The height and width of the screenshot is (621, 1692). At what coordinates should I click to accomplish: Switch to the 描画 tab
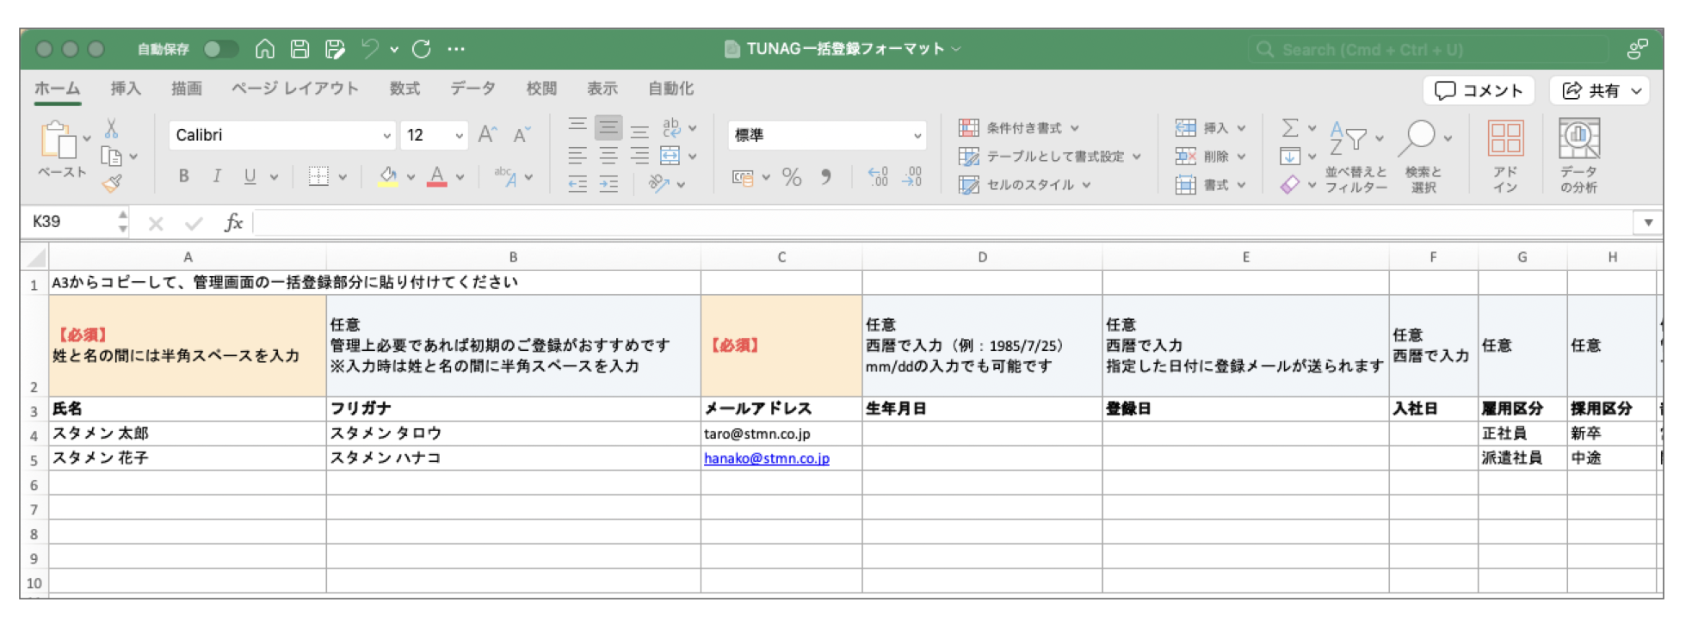tap(187, 89)
